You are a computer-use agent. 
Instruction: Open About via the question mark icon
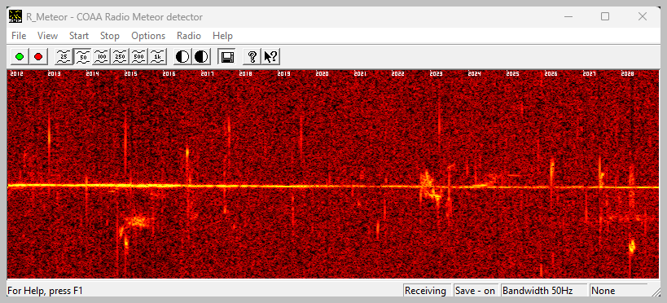point(252,56)
